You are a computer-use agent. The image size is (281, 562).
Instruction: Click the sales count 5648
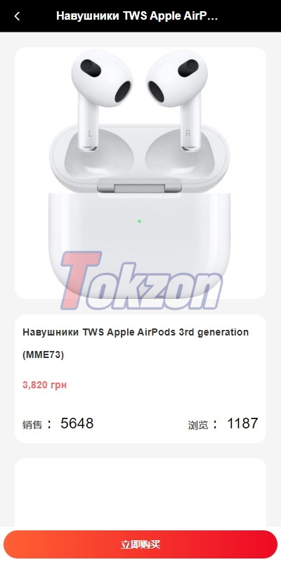click(x=77, y=423)
